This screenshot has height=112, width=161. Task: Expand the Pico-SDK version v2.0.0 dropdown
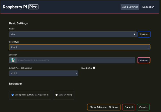pos(44,73)
